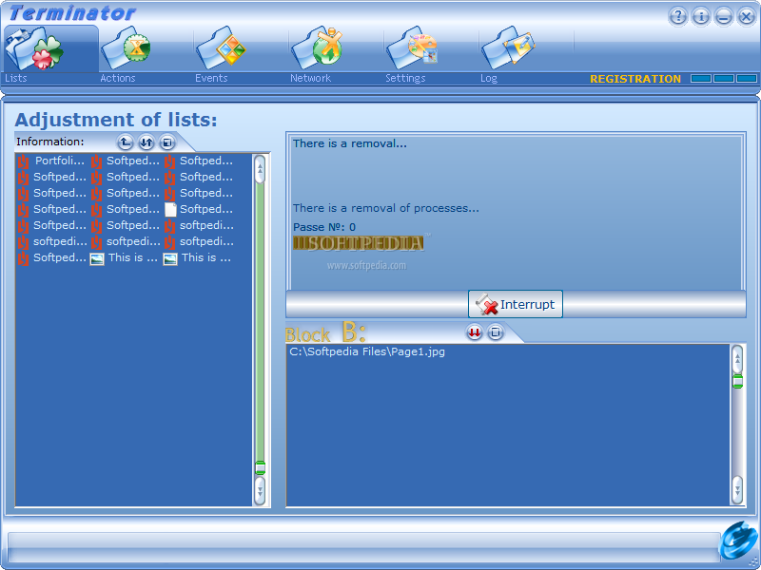The image size is (761, 570).
Task: Open the Events folder icon
Action: [221, 48]
